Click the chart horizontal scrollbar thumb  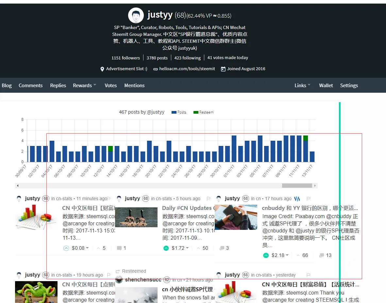[x=297, y=185]
